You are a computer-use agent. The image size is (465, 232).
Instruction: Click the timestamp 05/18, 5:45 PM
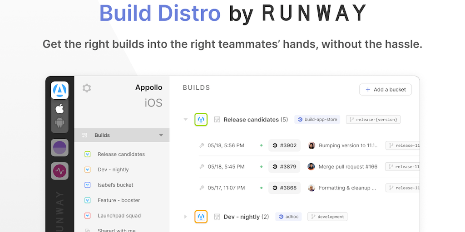[x=226, y=167]
